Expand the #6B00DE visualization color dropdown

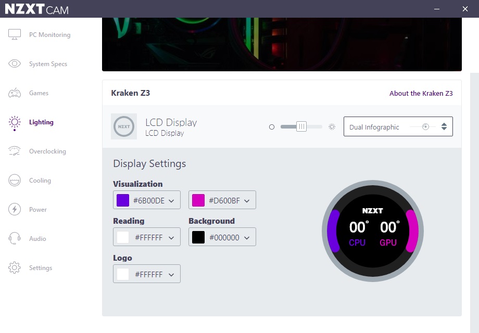click(147, 200)
